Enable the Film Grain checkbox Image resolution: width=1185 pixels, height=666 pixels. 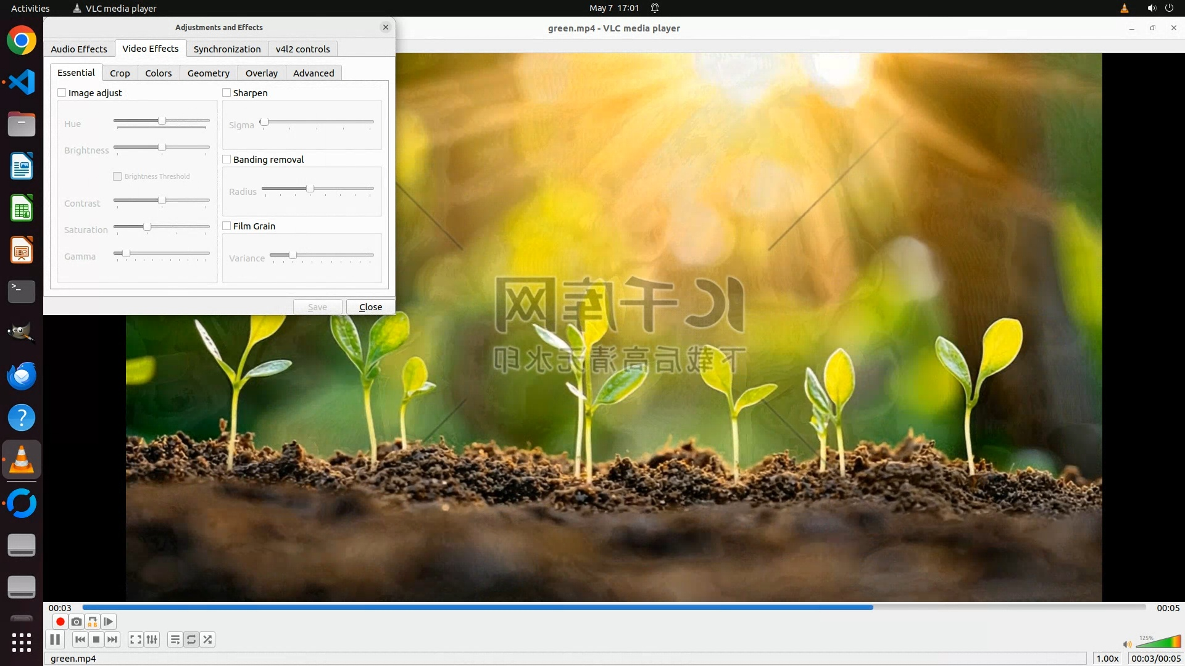coord(227,226)
